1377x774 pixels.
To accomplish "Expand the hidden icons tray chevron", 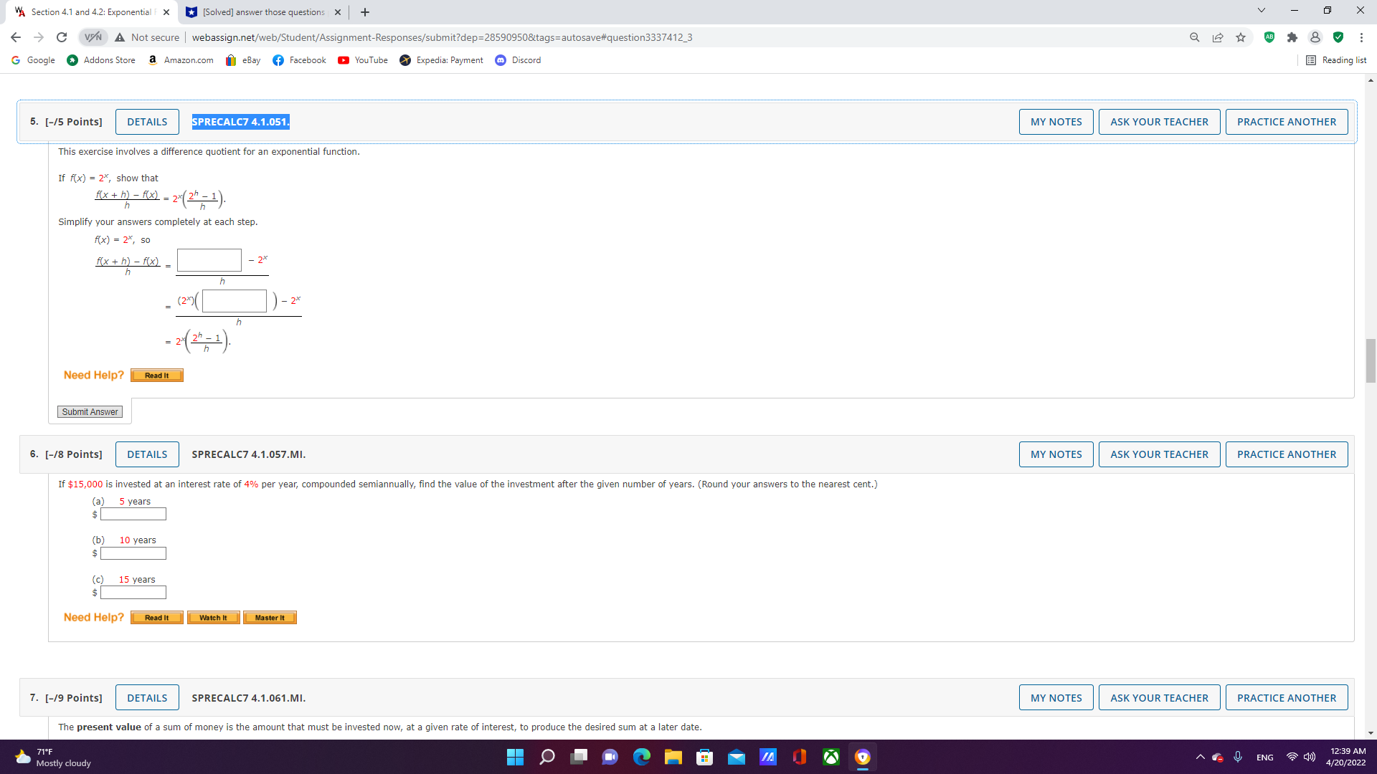I will [x=1201, y=757].
